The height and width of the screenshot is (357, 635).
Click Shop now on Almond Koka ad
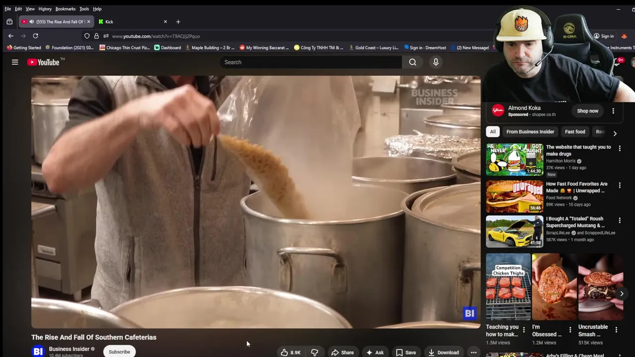pos(587,111)
